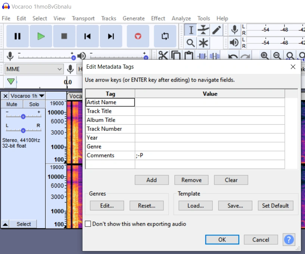Open the Generate menu
The width and height of the screenshot is (305, 254).
[134, 18]
